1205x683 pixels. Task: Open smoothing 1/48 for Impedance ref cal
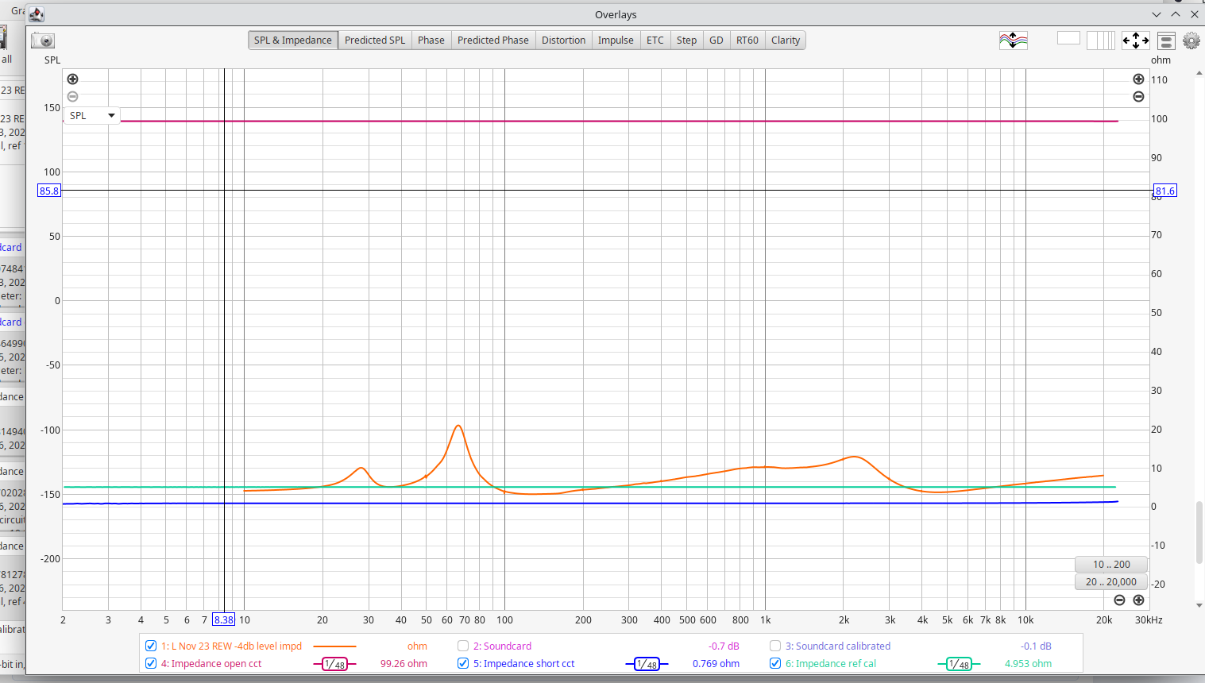(959, 664)
